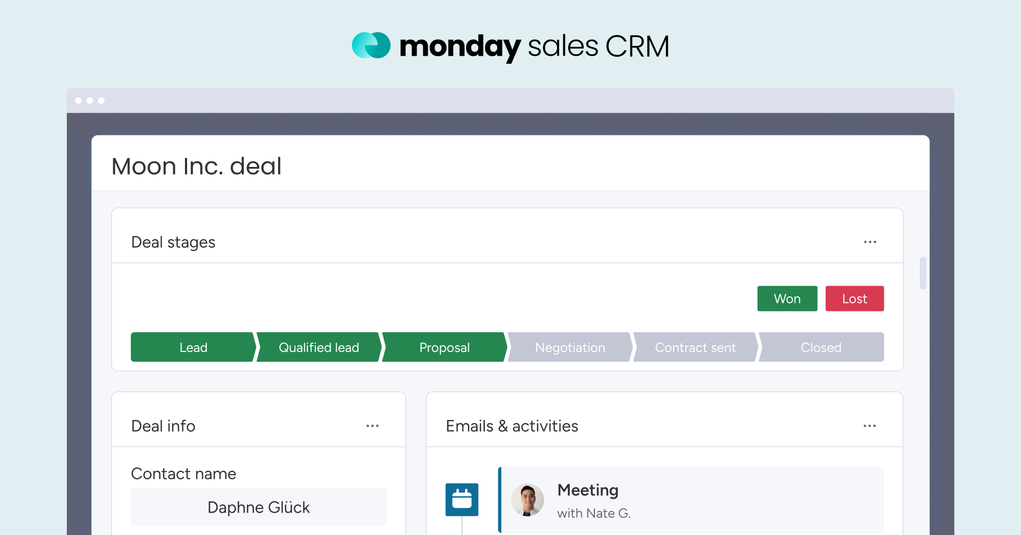Move deal to Contract sent stage

(x=695, y=347)
